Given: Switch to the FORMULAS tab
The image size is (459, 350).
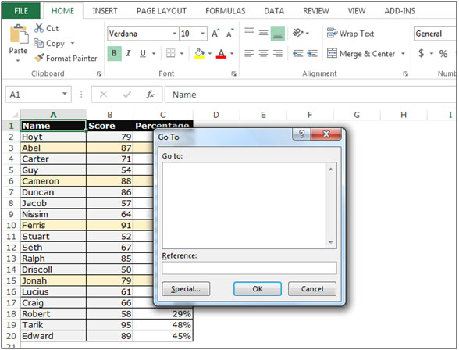Looking at the screenshot, I should [225, 11].
